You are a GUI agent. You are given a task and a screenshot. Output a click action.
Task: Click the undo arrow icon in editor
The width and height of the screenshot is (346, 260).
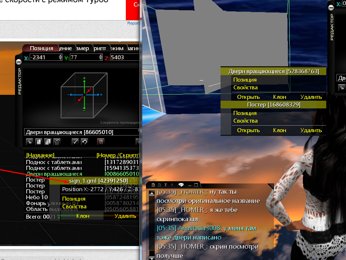[84, 141]
